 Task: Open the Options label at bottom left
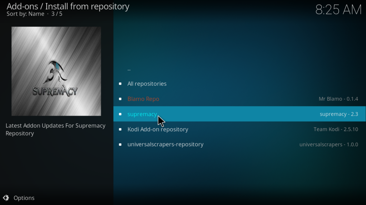(24, 198)
